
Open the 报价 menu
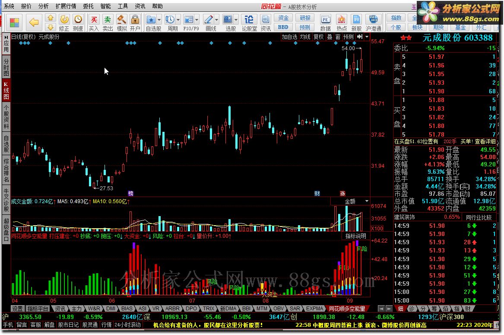click(x=26, y=6)
